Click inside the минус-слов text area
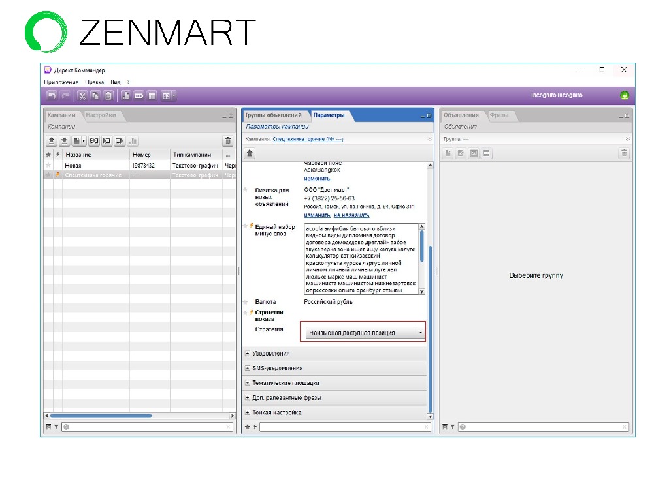Screen dimensions: 669x501 point(361,259)
